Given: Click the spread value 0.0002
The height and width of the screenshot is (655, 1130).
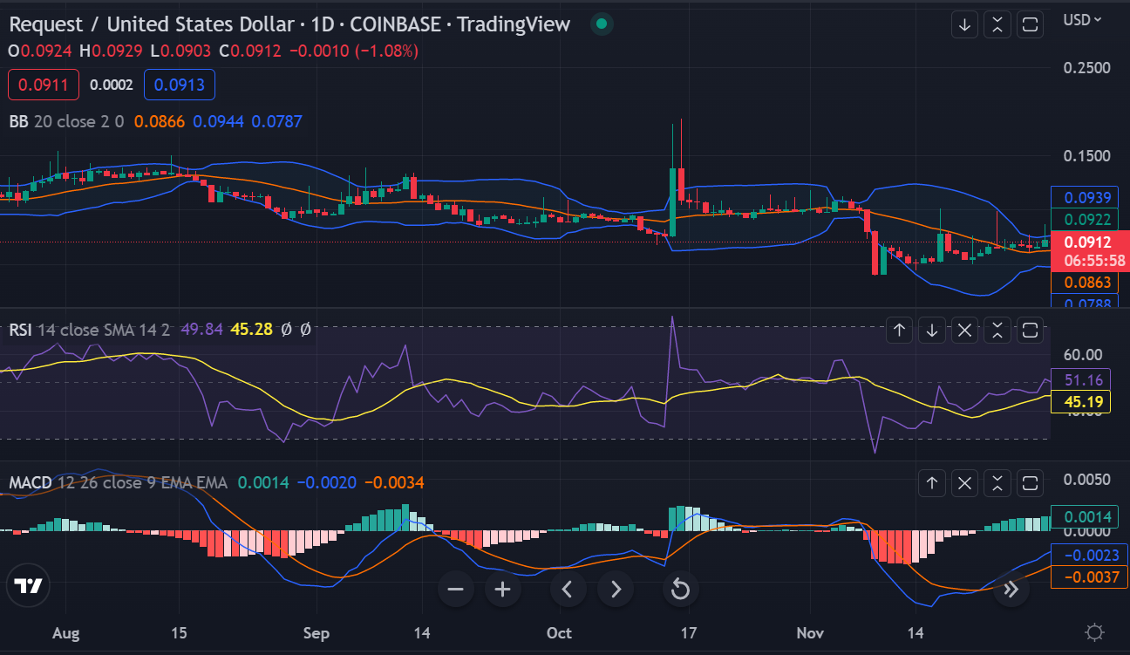Looking at the screenshot, I should (112, 85).
